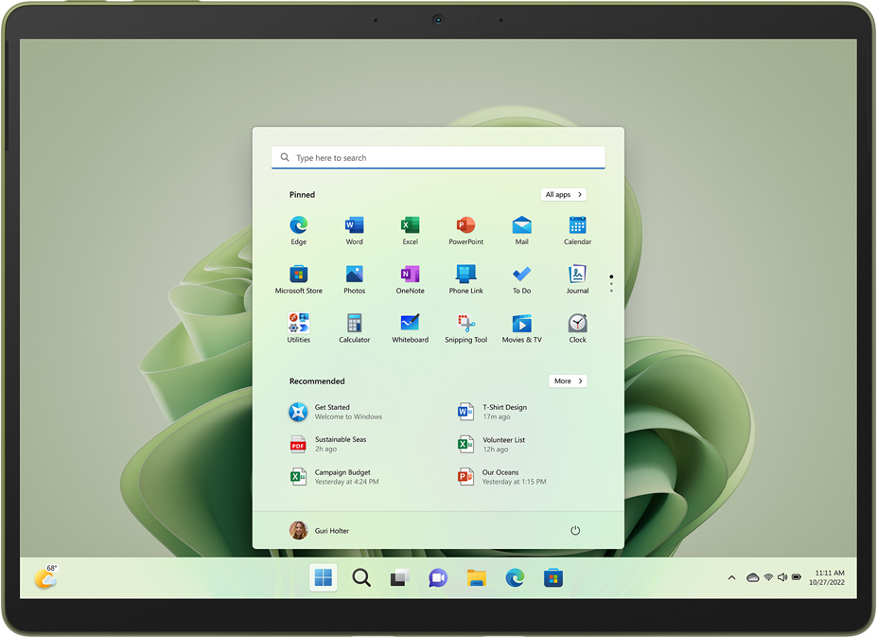Expand the All apps list

[563, 195]
